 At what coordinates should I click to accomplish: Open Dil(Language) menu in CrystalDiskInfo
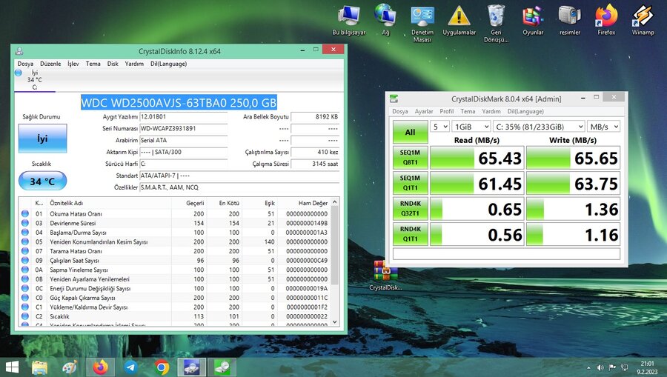(168, 64)
